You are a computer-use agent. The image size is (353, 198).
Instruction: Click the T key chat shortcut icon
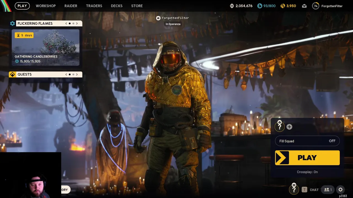(304, 189)
